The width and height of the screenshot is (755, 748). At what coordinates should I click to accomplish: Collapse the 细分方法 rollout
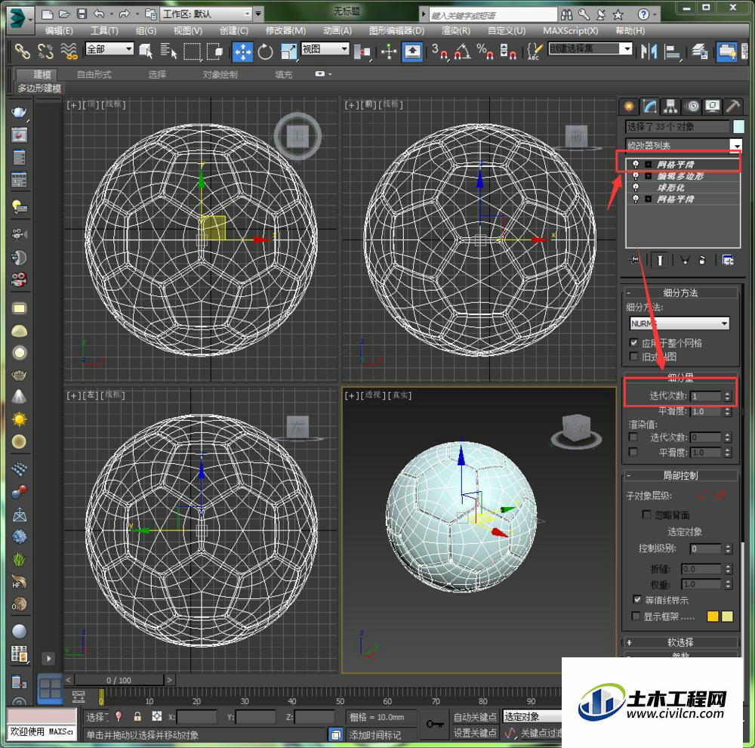(680, 292)
